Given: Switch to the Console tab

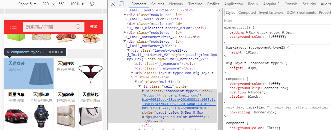Looking at the screenshot, I should click(291, 4).
